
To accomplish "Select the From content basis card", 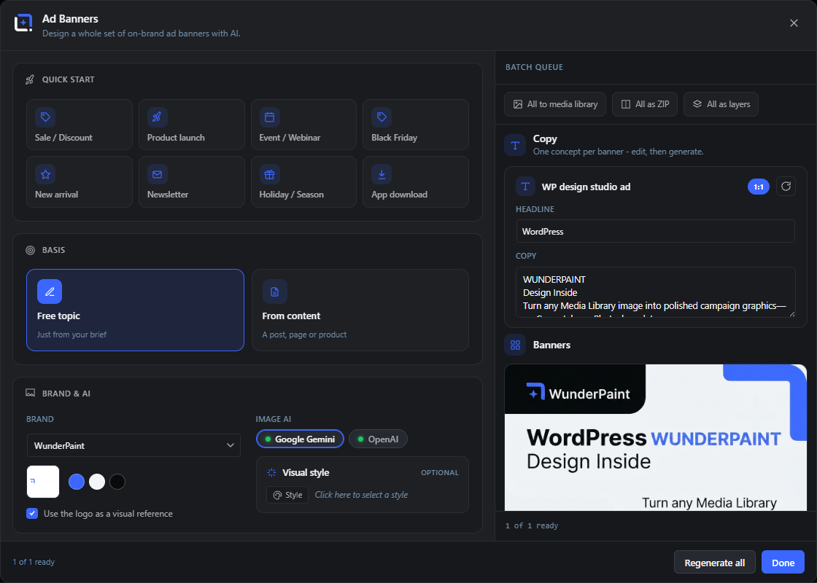I will point(360,310).
